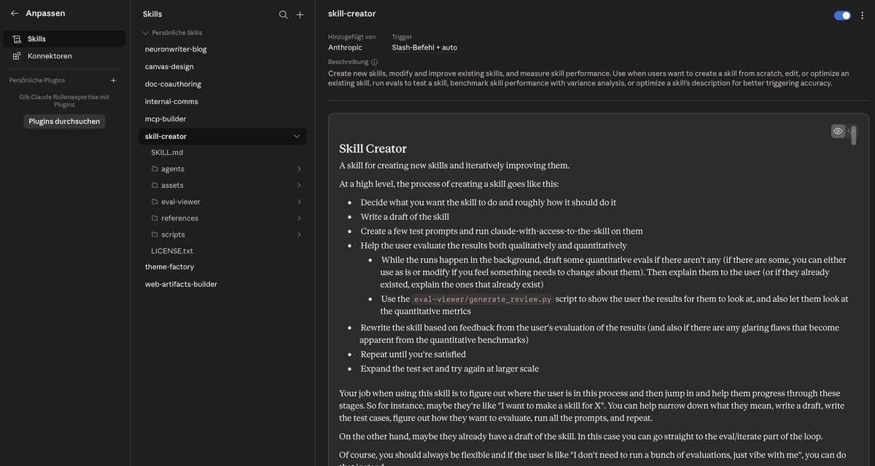
Task: Click the skill-creator title at top
Action: pos(352,13)
